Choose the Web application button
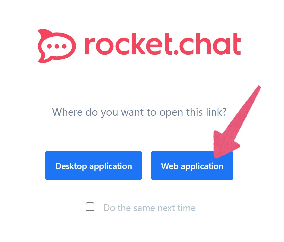Screen dimensions: 284x242 (x=192, y=165)
